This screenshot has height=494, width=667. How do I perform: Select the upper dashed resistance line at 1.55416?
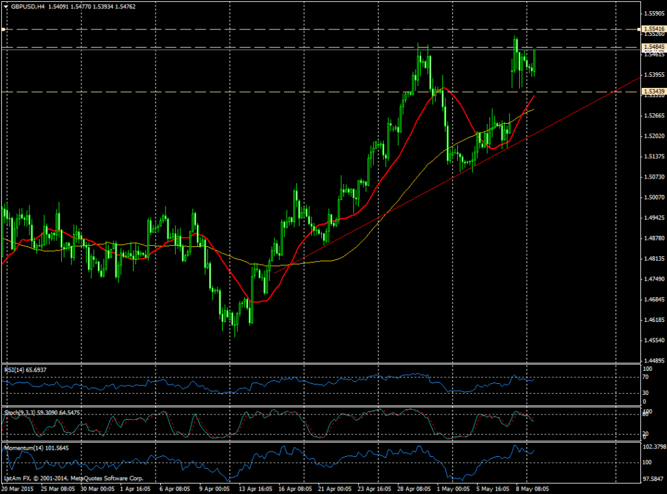pos(261,29)
